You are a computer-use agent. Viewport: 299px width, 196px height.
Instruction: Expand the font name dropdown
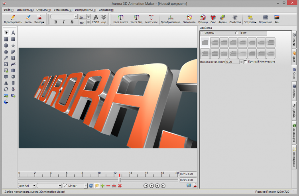76,17
